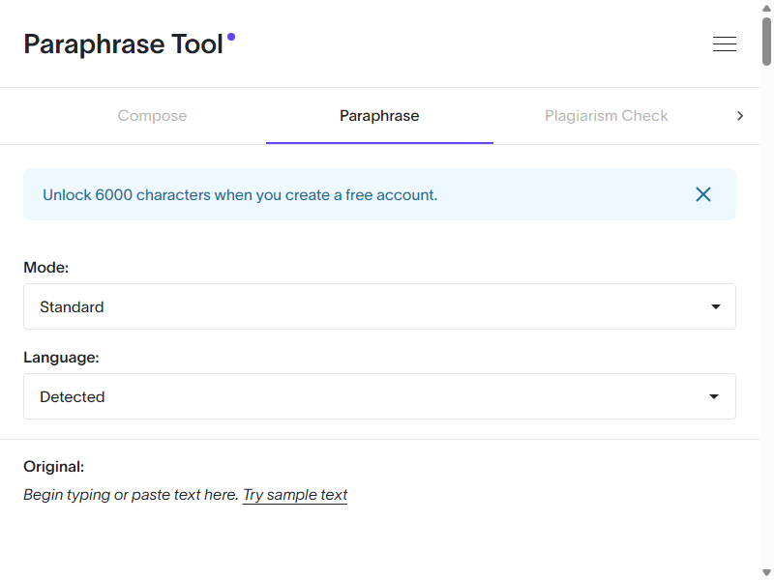Click the 'Mode:' label
Viewport: 774px width, 580px height.
coord(45,268)
